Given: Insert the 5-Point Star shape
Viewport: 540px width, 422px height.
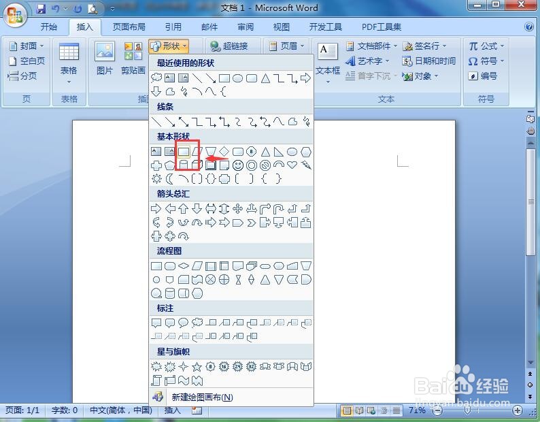Looking at the screenshot, I should (x=197, y=366).
